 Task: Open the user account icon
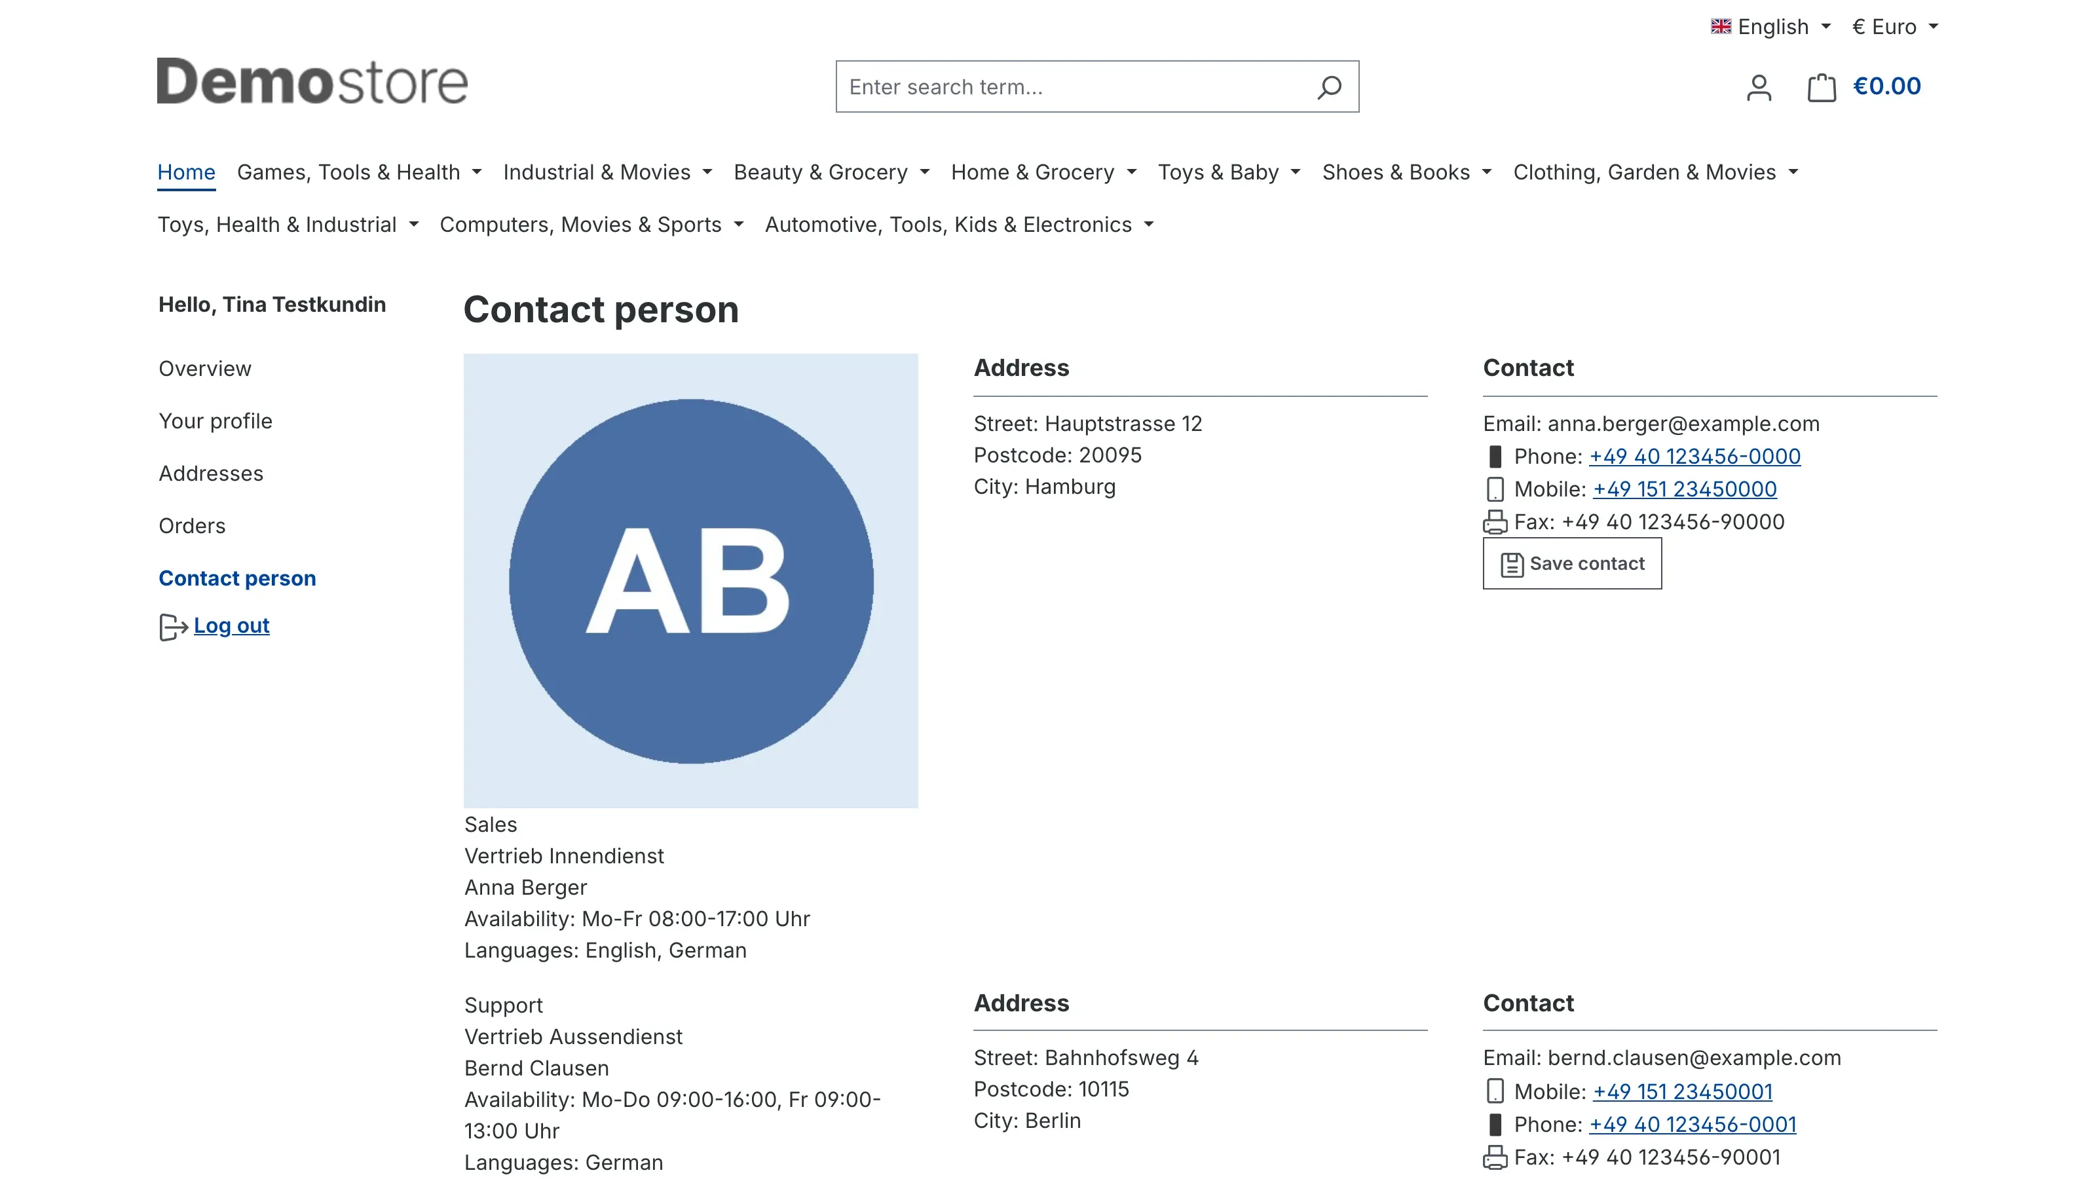1758,87
